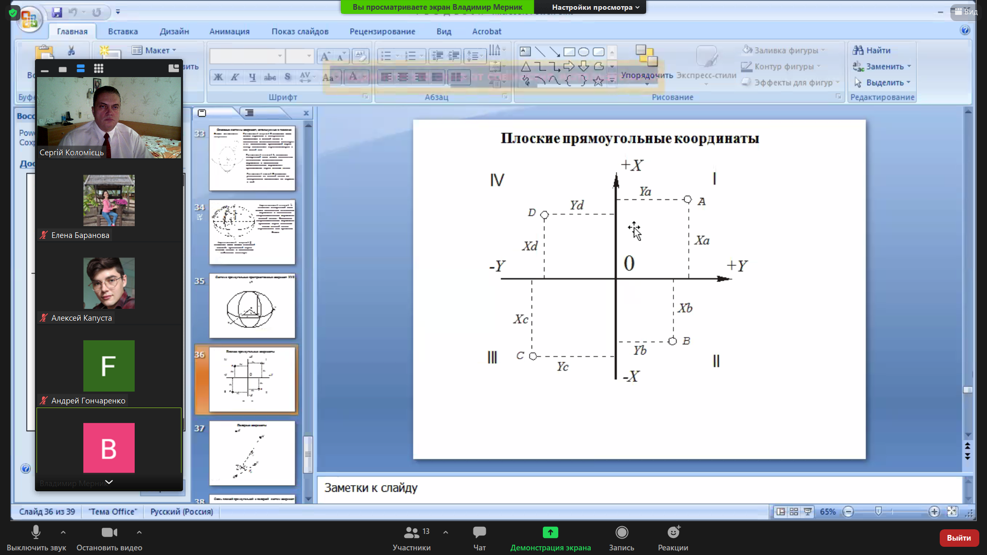987x555 pixels.
Task: Select the star shape in gallery
Action: point(598,81)
